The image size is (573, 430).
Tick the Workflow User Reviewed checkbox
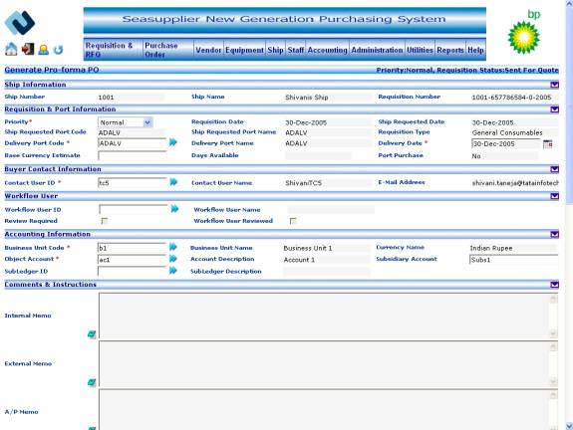click(293, 221)
